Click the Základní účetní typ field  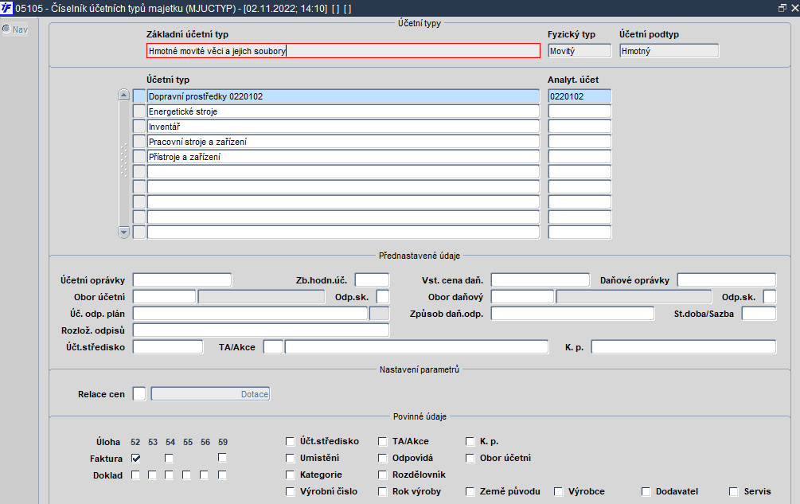pyautogui.click(x=343, y=51)
